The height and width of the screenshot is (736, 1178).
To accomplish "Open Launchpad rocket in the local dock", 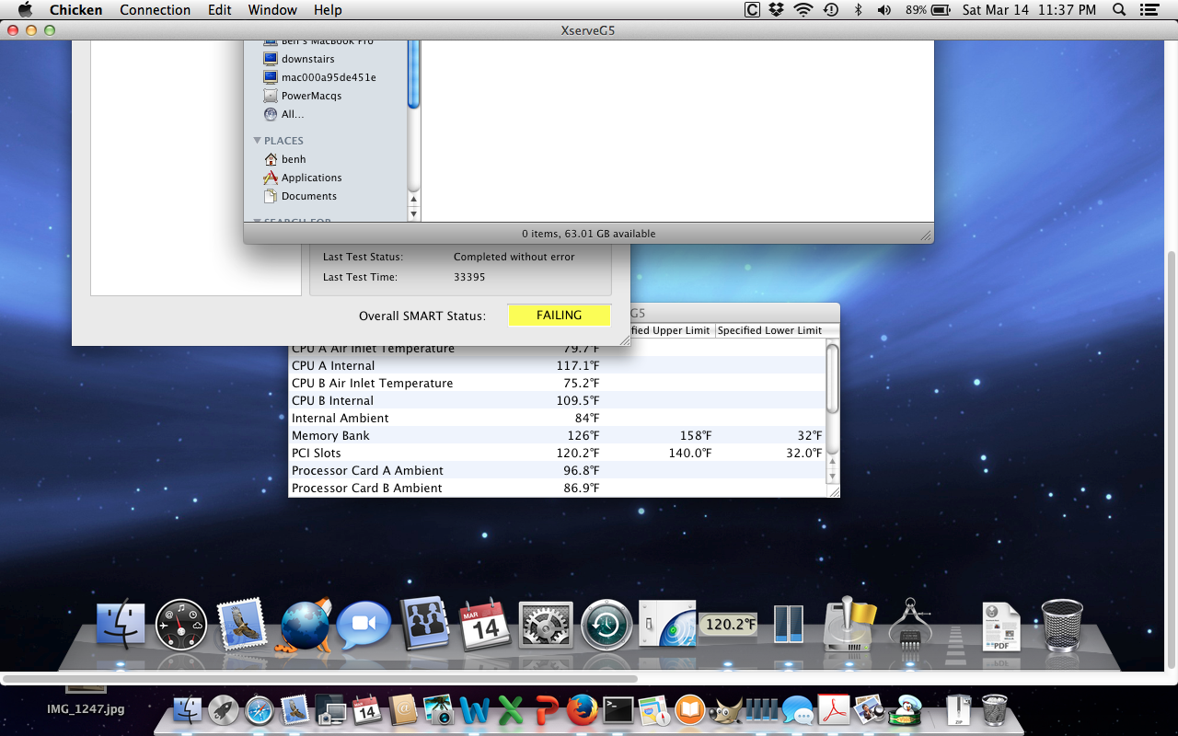I will click(224, 709).
